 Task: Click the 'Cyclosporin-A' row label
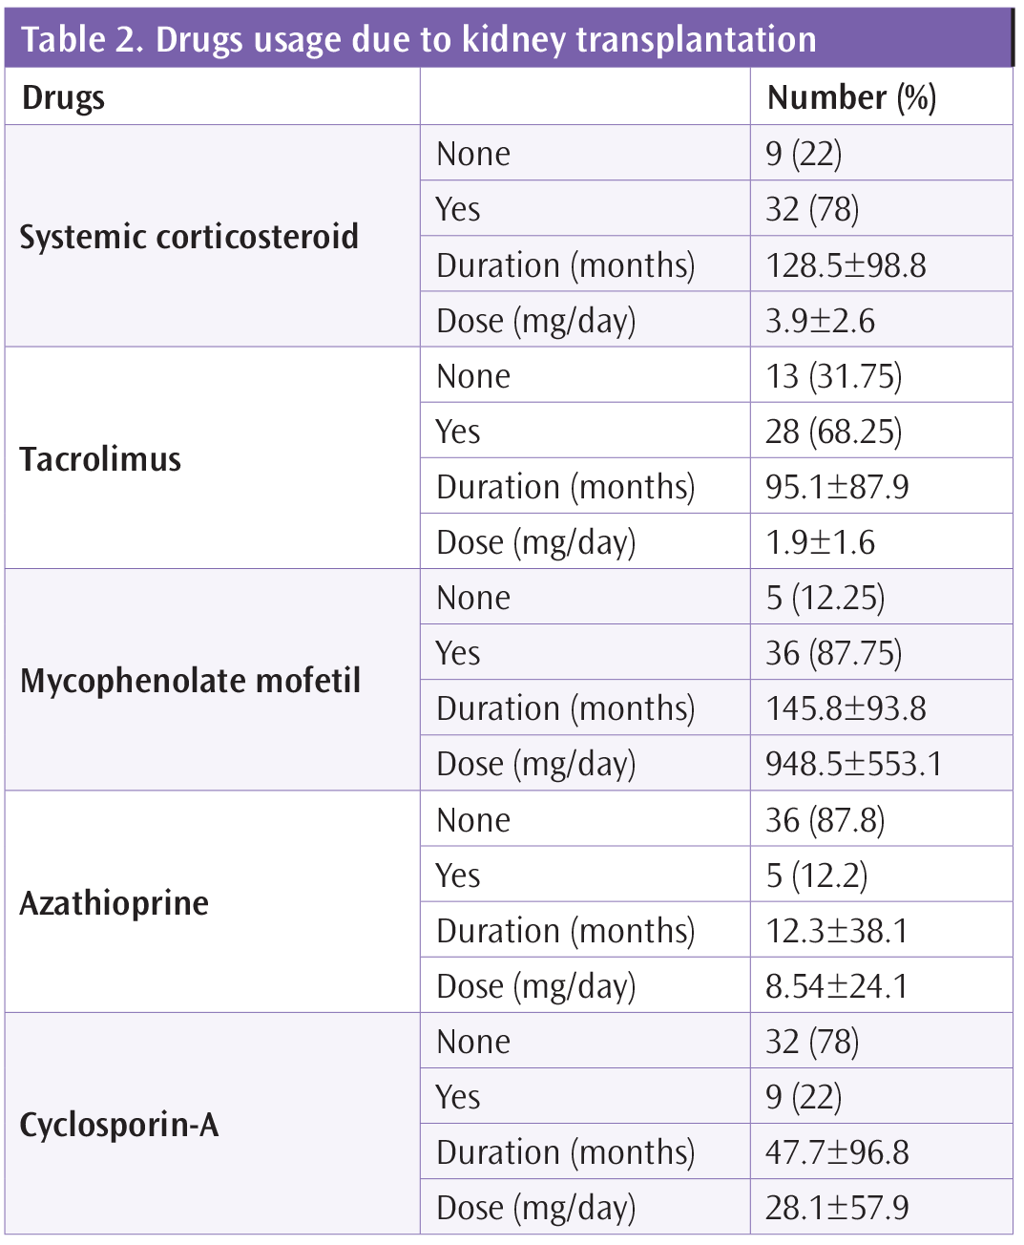119,1125
